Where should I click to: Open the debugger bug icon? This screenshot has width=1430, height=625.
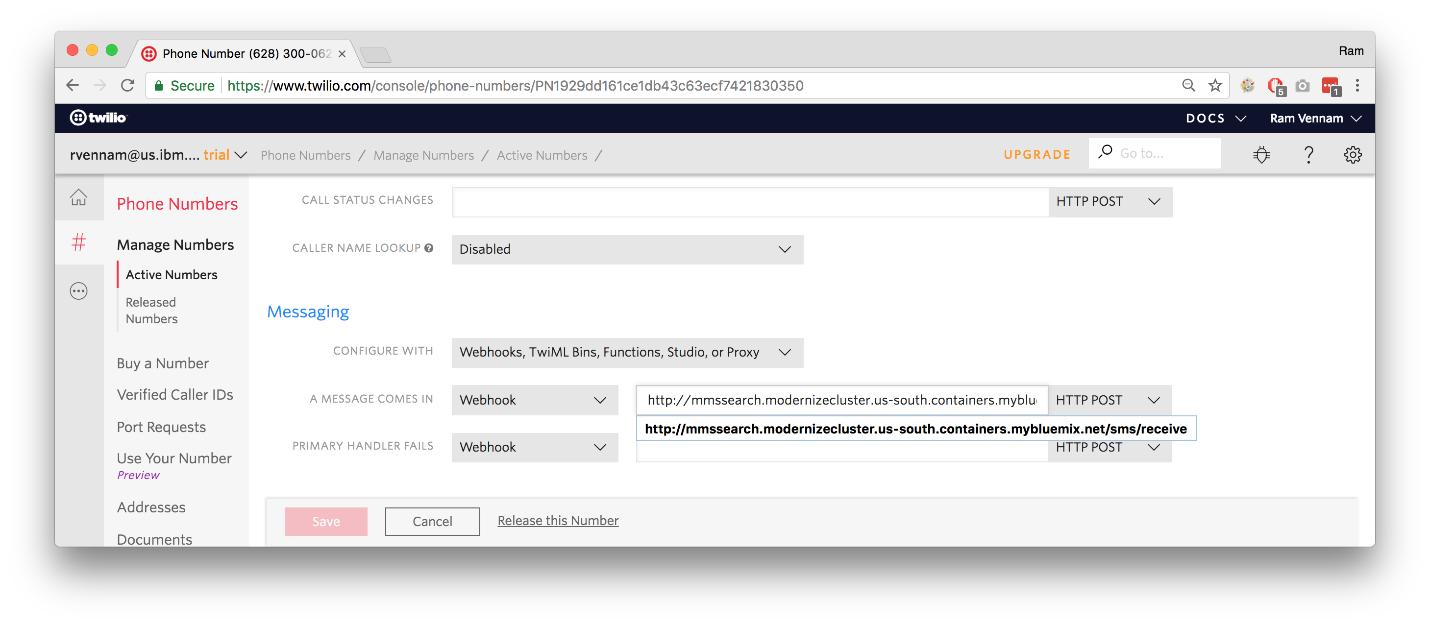coord(1261,154)
